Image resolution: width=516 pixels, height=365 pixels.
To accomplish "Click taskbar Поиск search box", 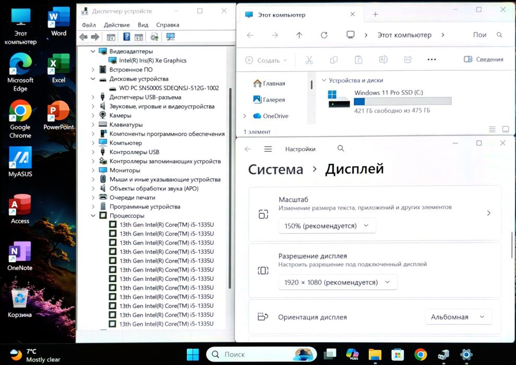I will (x=261, y=355).
